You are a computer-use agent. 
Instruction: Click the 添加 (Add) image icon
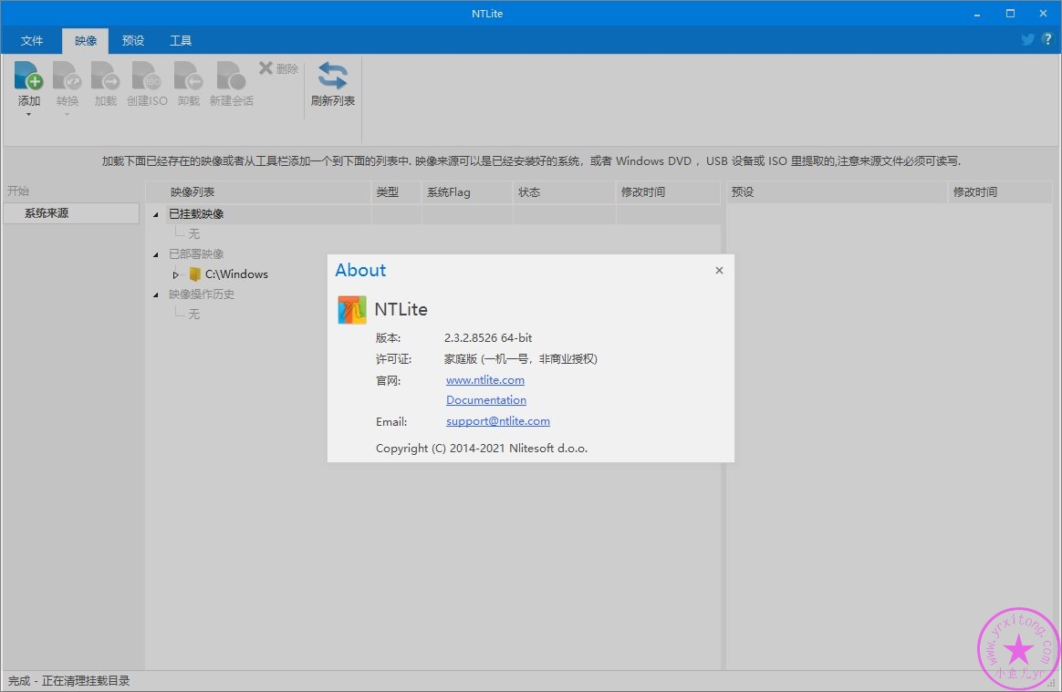point(28,76)
